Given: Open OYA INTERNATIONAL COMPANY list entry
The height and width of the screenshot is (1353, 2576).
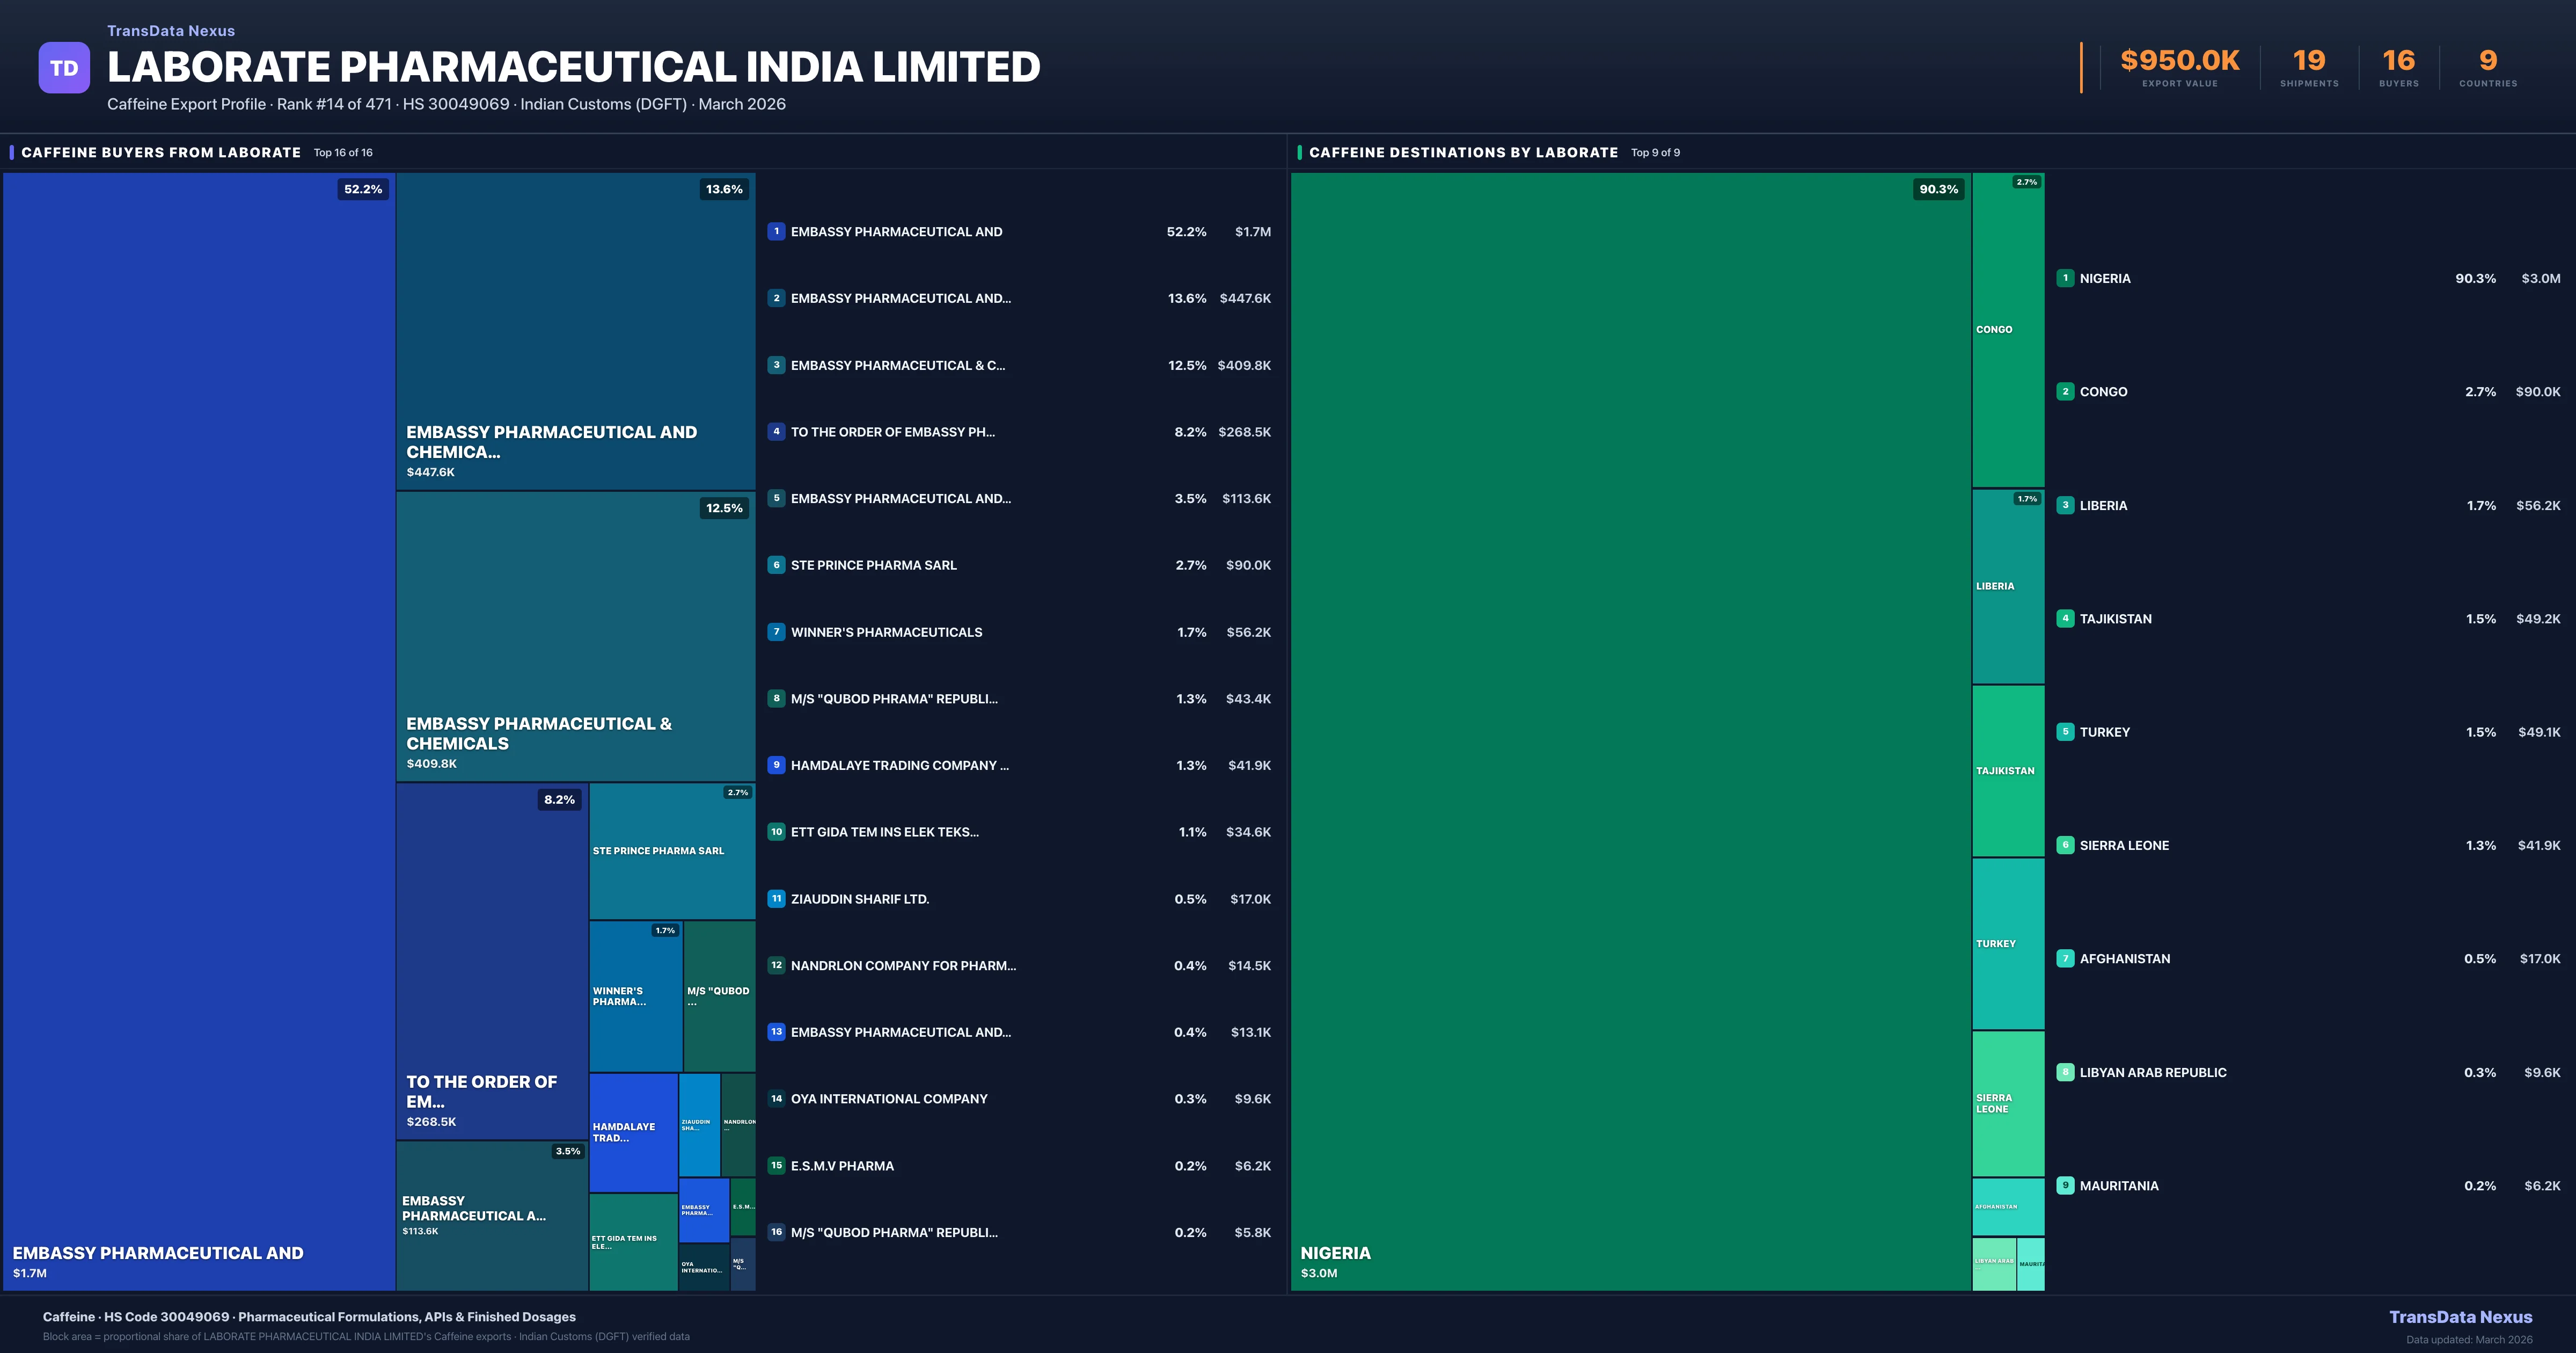Looking at the screenshot, I should 889,1099.
